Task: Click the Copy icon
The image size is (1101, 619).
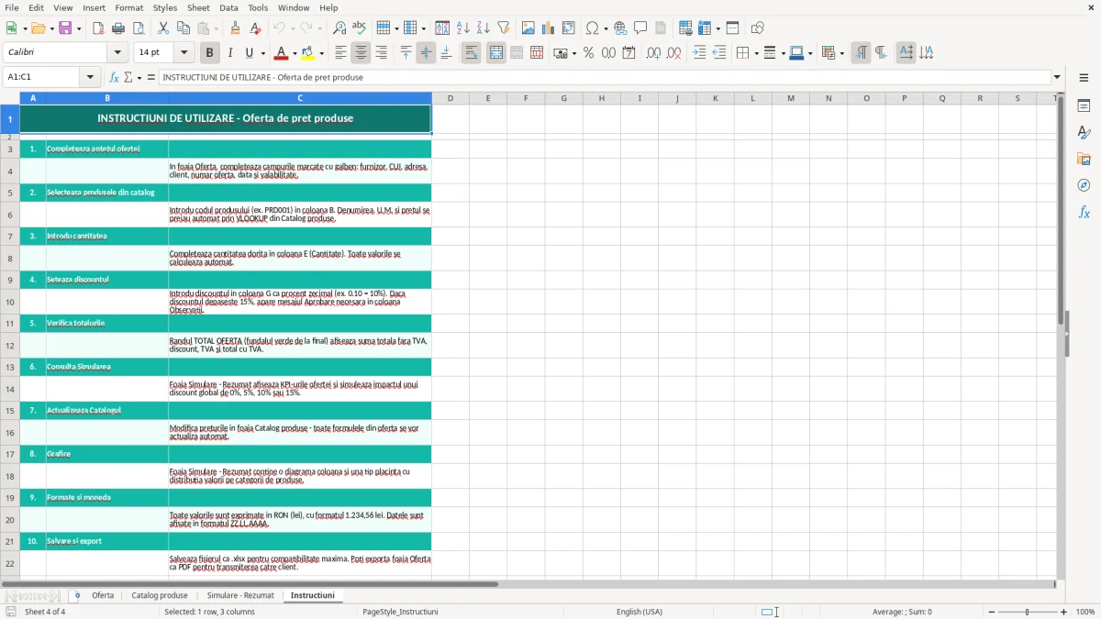Action: click(183, 28)
